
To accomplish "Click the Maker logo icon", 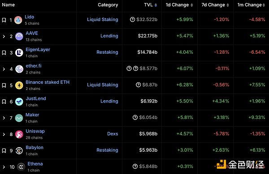I will pyautogui.click(x=19, y=118).
